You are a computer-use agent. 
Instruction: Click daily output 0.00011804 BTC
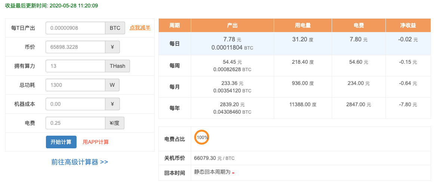232,47
